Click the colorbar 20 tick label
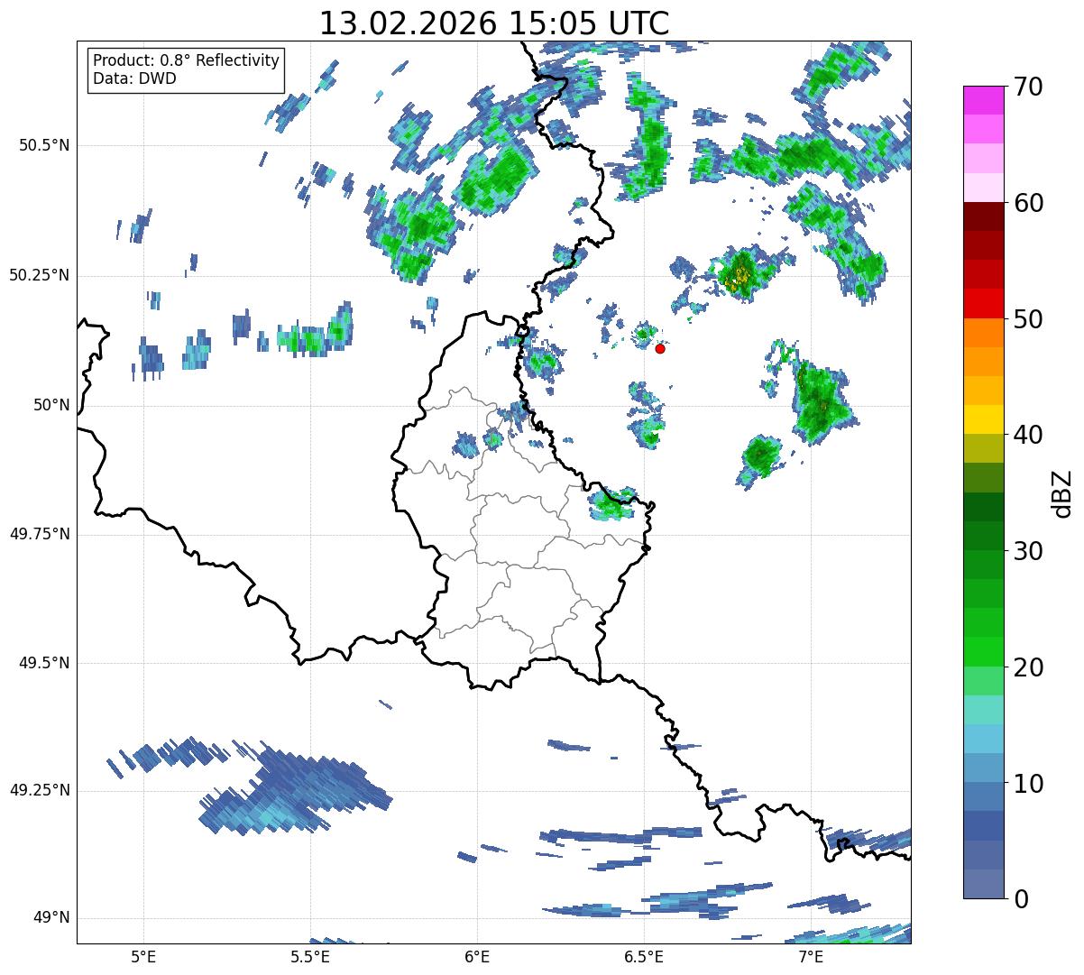The height and width of the screenshot is (975, 1084). click(x=1026, y=667)
